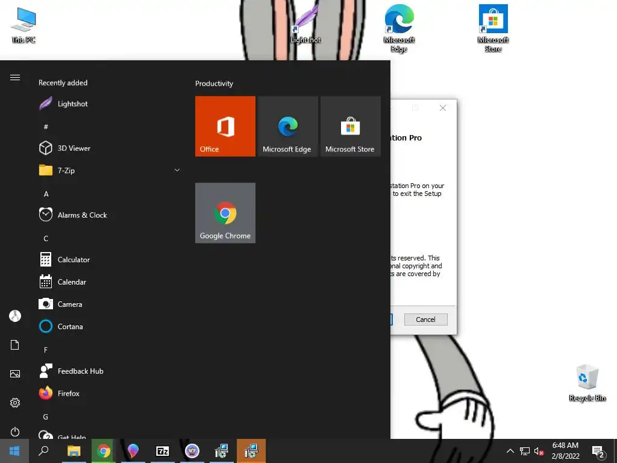The image size is (617, 463).
Task: Click the 'A' letter header in app list
Action: (x=46, y=194)
